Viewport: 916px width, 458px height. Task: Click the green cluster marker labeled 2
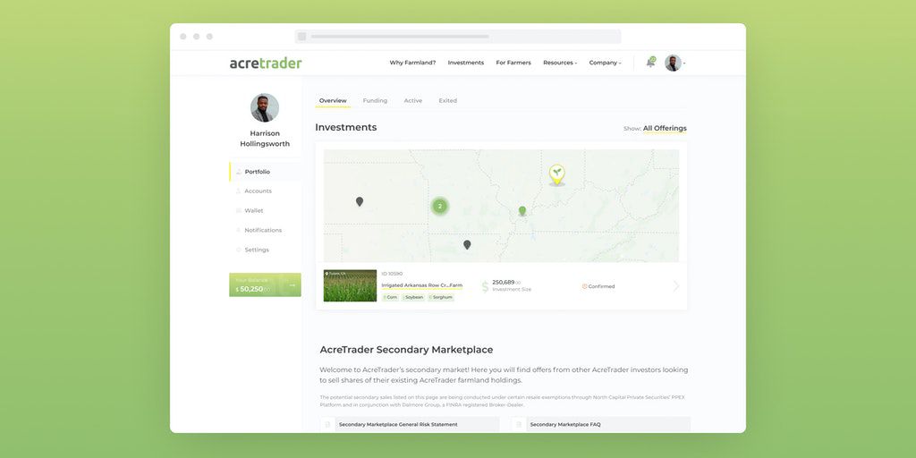pyautogui.click(x=440, y=206)
